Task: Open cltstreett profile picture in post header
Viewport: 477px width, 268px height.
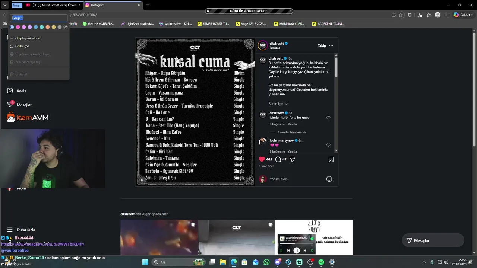Action: [x=263, y=45]
